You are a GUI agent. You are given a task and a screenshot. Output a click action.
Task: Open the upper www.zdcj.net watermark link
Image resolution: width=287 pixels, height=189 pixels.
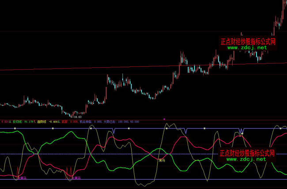point(247,47)
